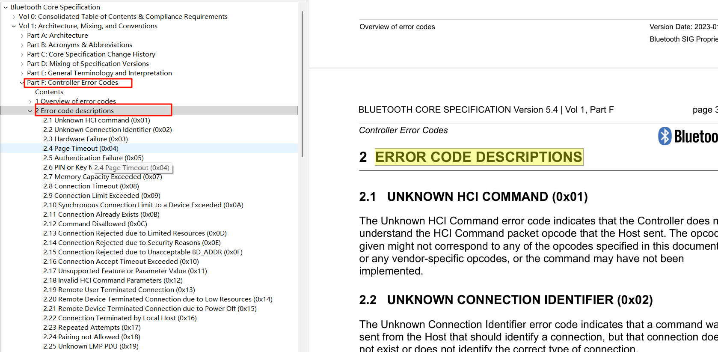Collapse Vol 1 Architecture, Mixing, and Conventions
Image resolution: width=718 pixels, height=352 pixels.
(x=14, y=26)
